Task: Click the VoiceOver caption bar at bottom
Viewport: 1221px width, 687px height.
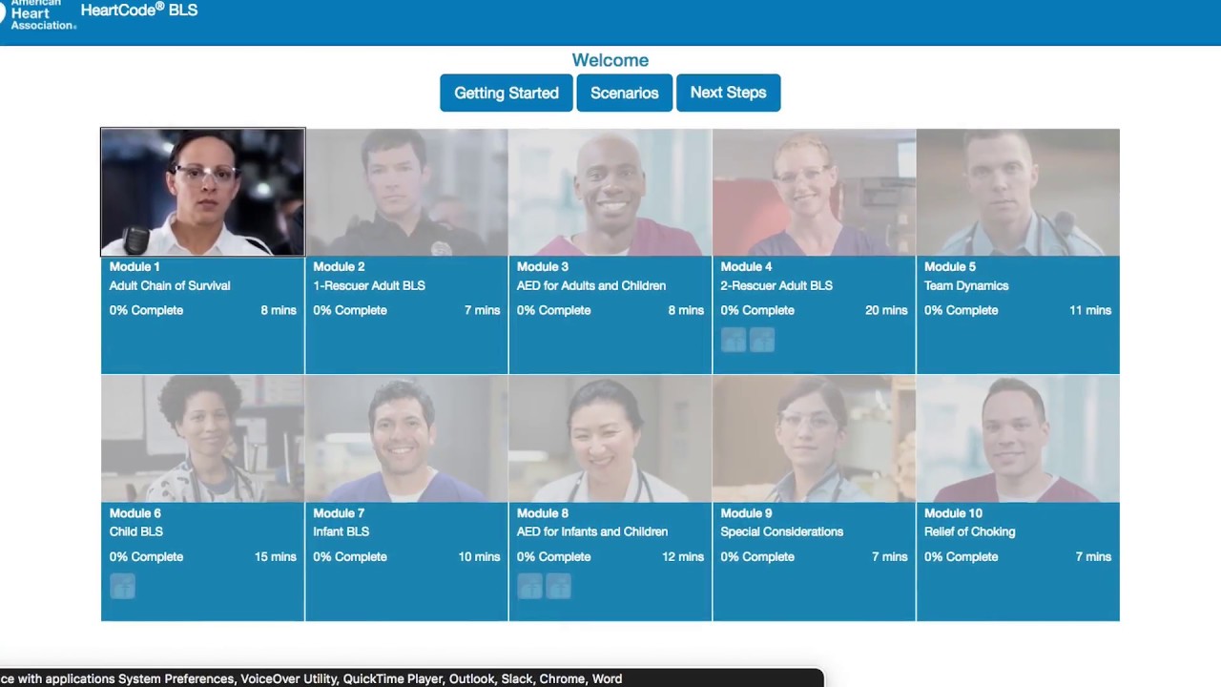Action: pos(411,678)
